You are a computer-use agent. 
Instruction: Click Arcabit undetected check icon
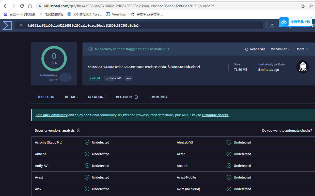(x=229, y=166)
